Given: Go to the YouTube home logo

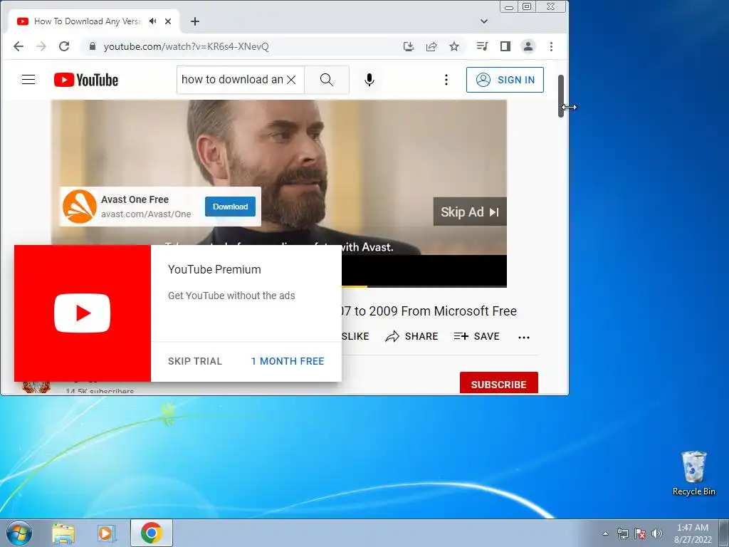Looking at the screenshot, I should 86,80.
